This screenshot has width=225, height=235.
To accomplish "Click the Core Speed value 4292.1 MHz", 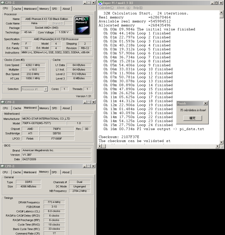I will (x=33, y=65).
